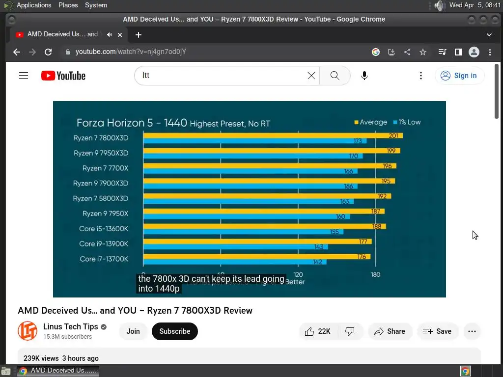503x377 pixels.
Task: Click the Chrome workspace icon at bottom right
Action: coord(465,371)
